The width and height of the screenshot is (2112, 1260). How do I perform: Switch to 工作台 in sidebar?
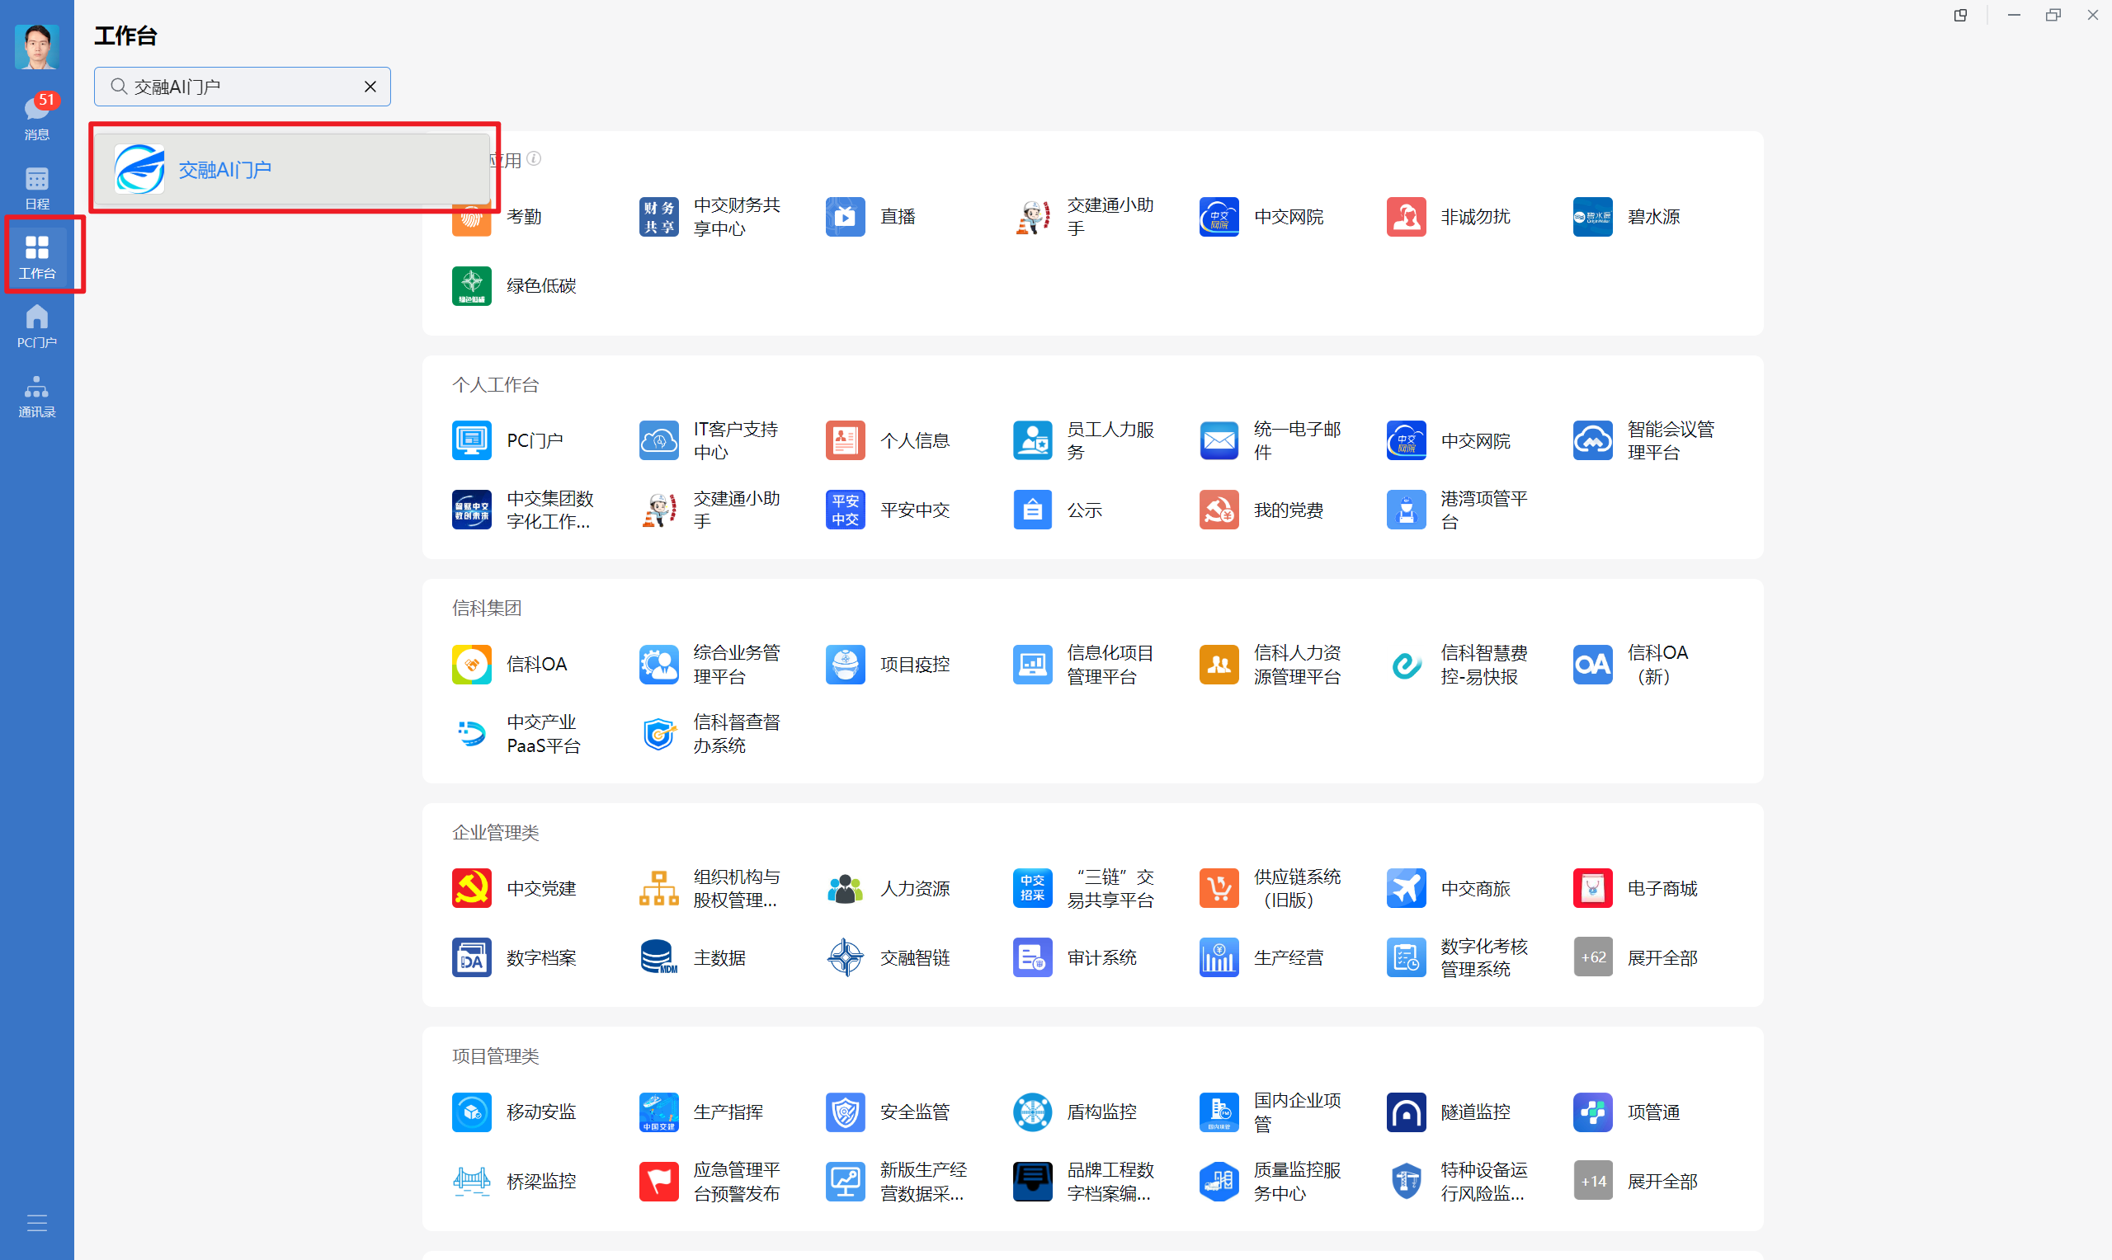36,256
